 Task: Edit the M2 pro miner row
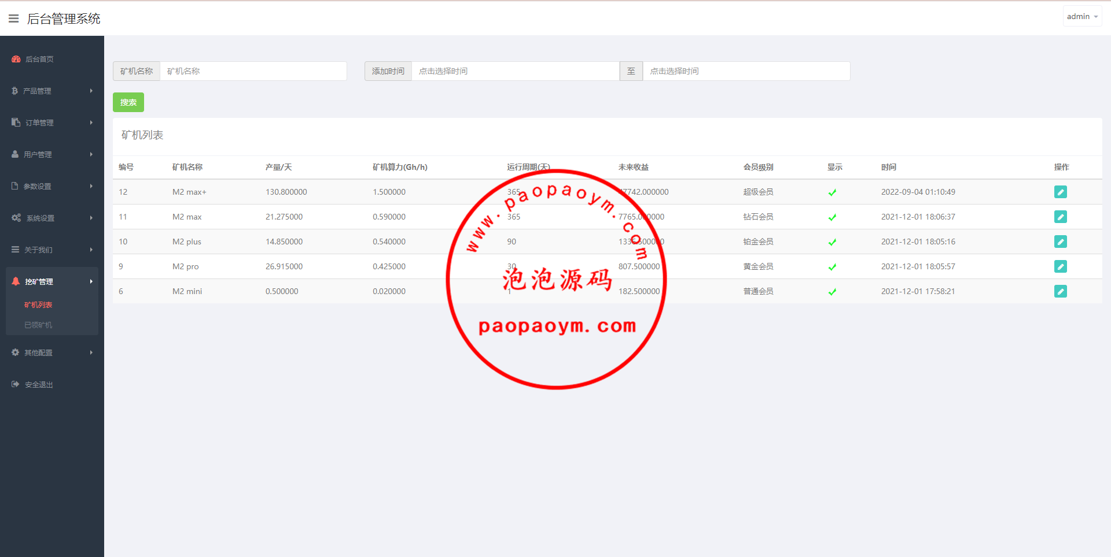pos(1061,266)
